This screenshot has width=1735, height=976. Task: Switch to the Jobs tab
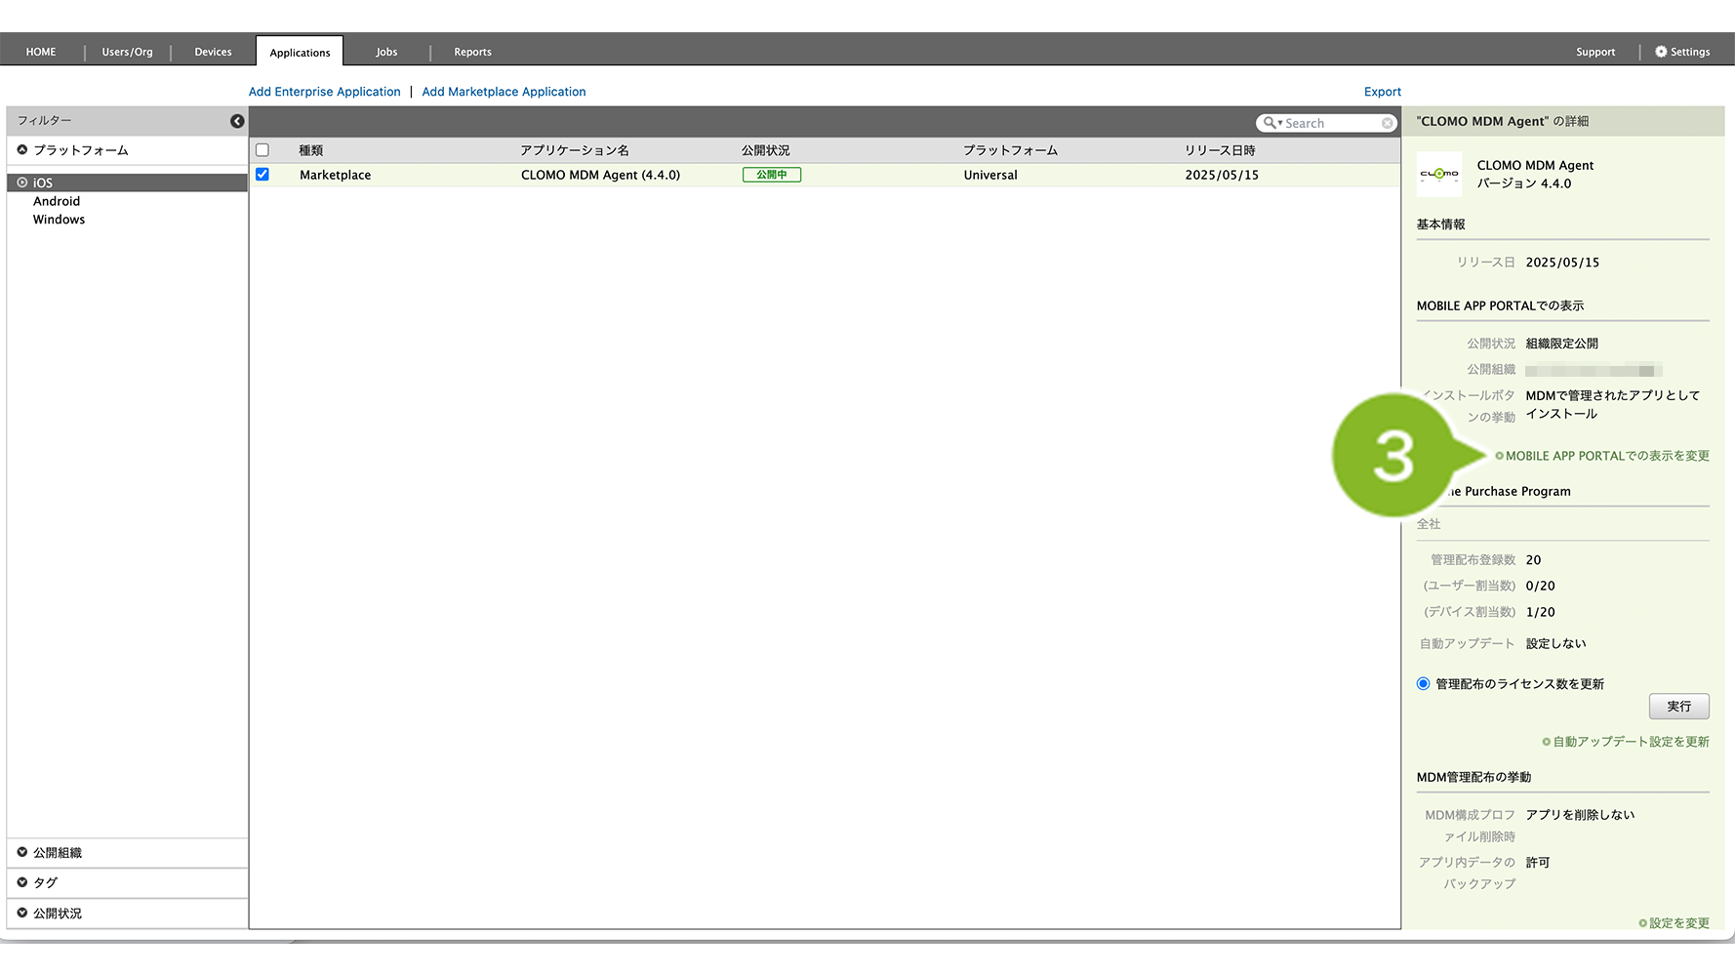tap(386, 52)
